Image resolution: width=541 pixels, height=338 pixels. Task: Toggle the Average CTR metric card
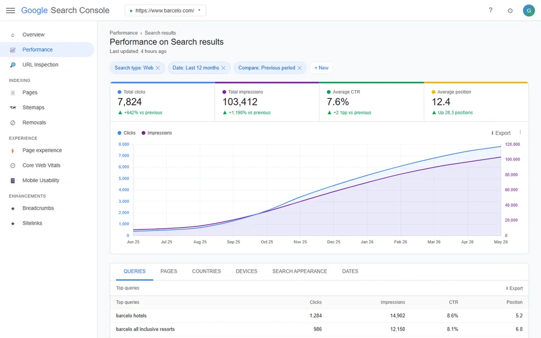coord(371,102)
